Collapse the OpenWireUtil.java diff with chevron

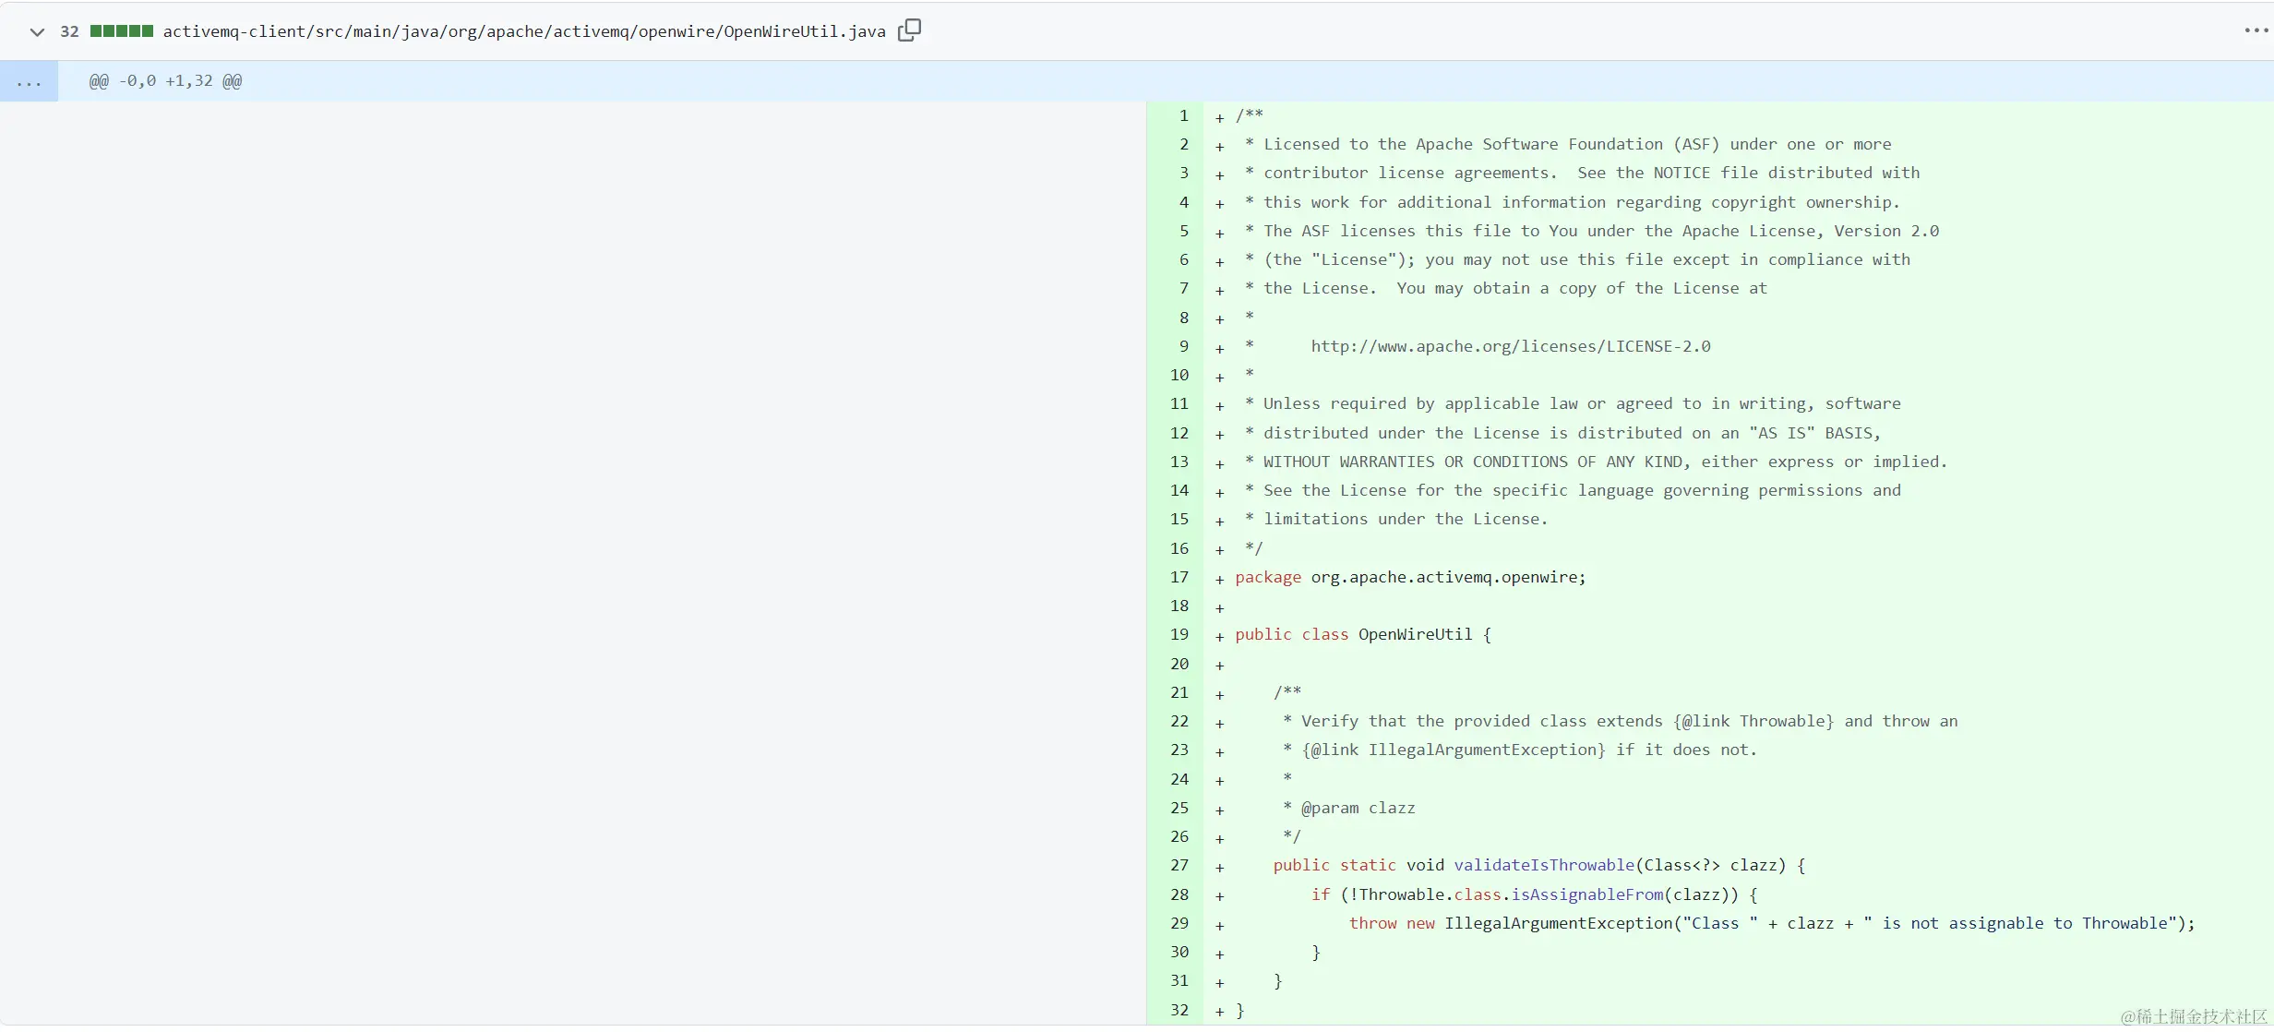coord(37,32)
